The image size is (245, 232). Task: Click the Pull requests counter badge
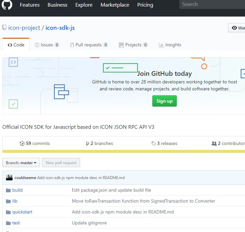tap(106, 45)
